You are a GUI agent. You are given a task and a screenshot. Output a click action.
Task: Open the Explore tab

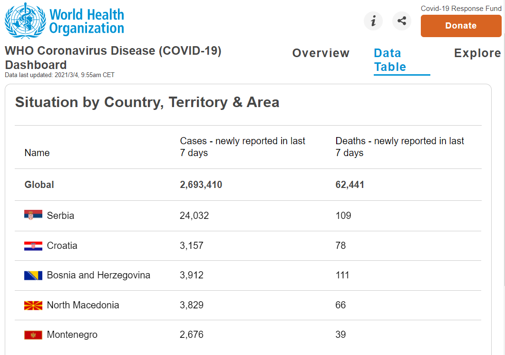tap(477, 53)
